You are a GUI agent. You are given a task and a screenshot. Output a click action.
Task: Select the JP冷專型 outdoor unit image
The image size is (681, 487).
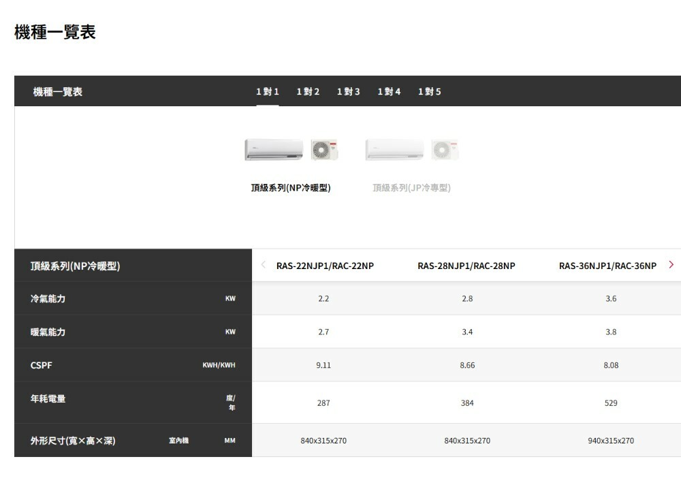tap(445, 150)
